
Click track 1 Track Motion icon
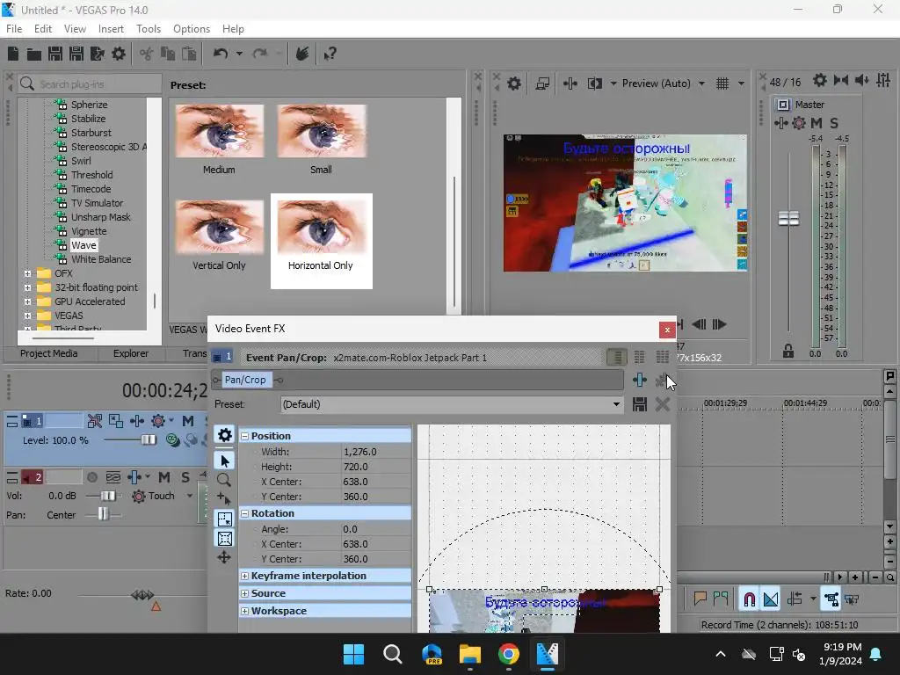click(116, 421)
